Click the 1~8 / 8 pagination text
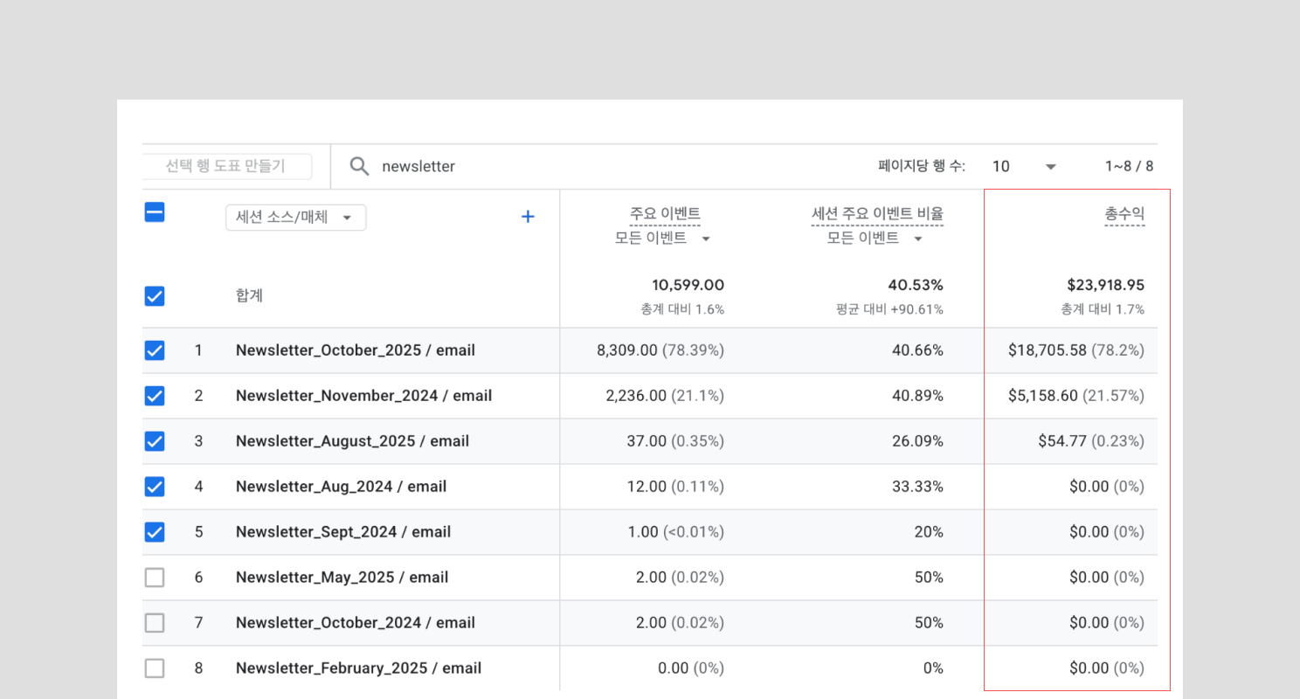1300x699 pixels. coord(1130,166)
